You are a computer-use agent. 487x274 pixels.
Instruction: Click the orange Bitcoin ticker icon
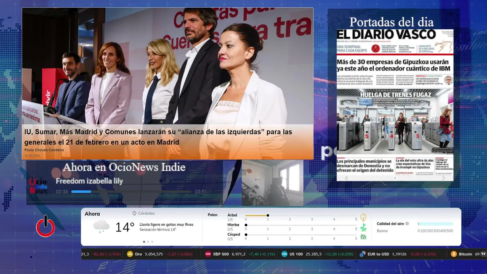pyautogui.click(x=454, y=254)
